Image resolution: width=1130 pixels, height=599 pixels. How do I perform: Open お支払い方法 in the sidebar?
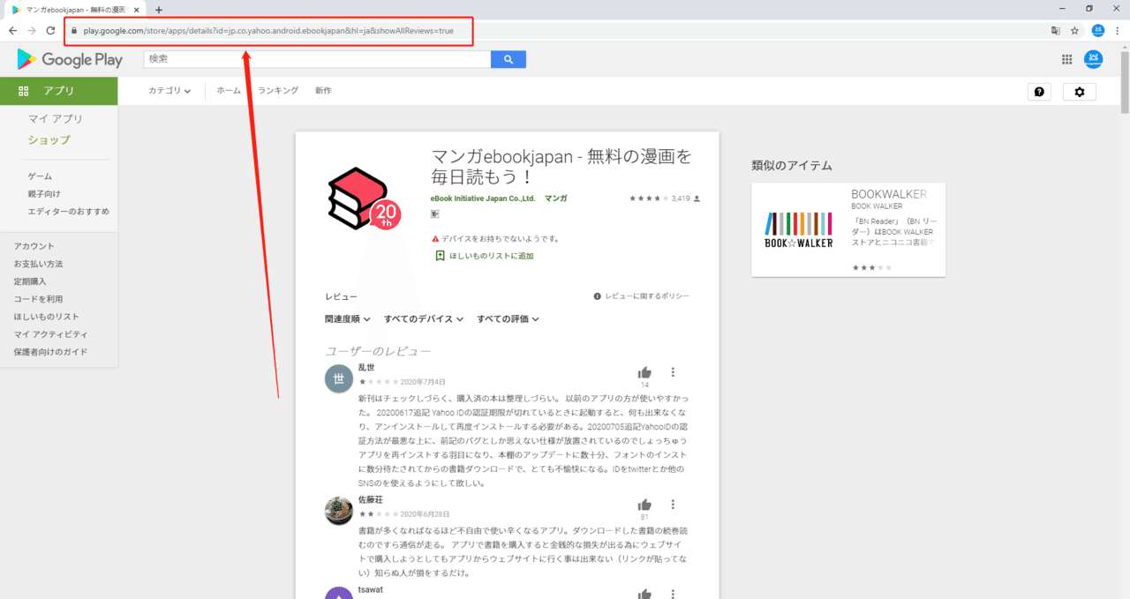coord(38,264)
